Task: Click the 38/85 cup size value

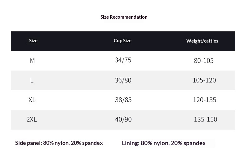Action: (123, 100)
